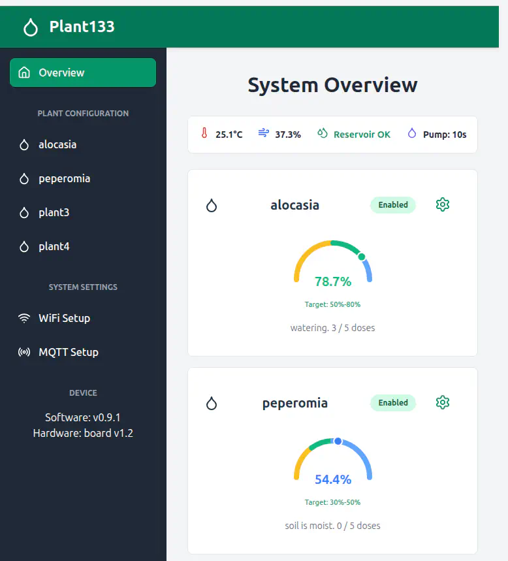508x561 pixels.
Task: Click water drop icon on alocasia card
Action: tap(211, 206)
